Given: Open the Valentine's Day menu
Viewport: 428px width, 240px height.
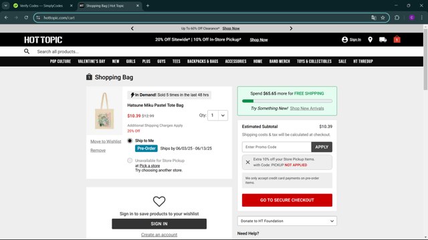Looking at the screenshot, I should click(x=92, y=61).
